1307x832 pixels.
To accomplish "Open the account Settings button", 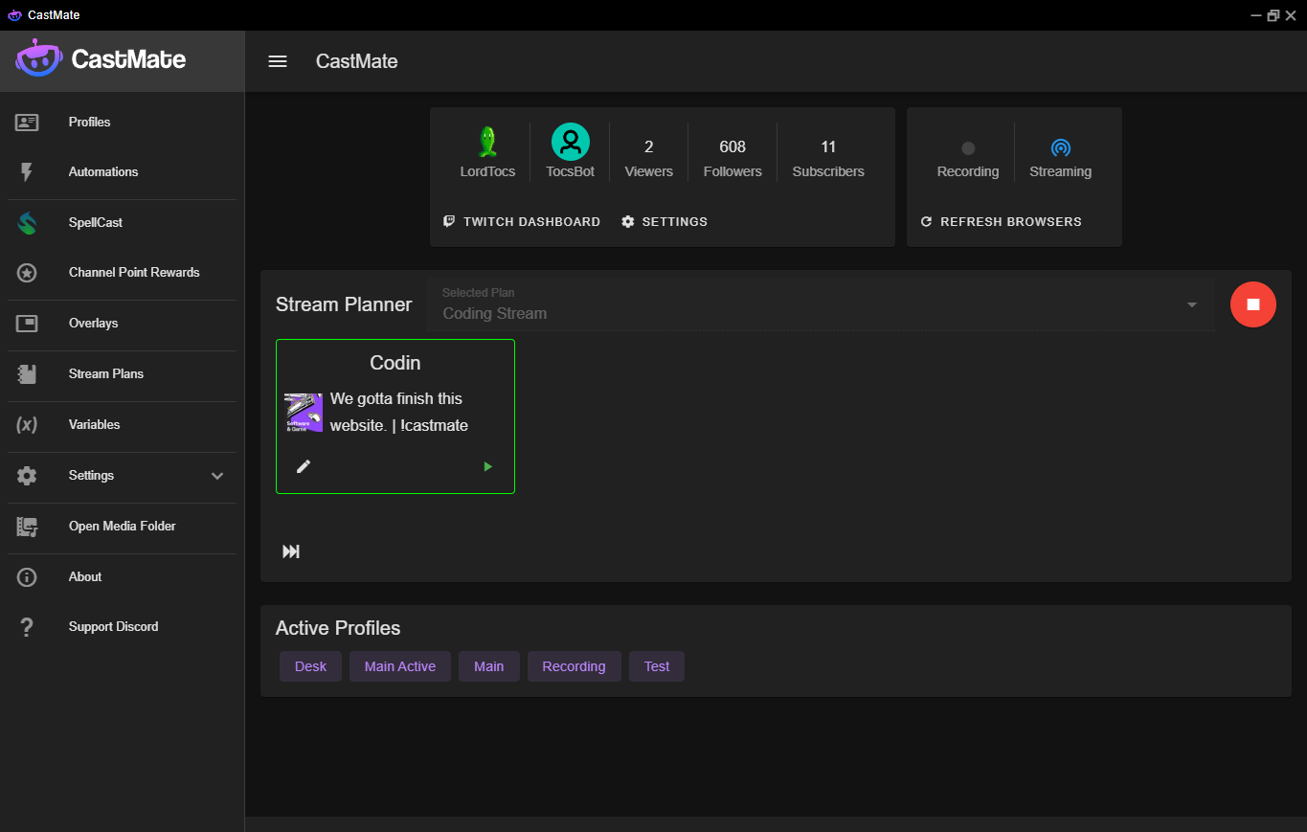I will [x=665, y=221].
